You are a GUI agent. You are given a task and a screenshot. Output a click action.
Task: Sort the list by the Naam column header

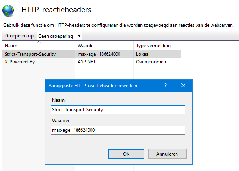coord(39,46)
